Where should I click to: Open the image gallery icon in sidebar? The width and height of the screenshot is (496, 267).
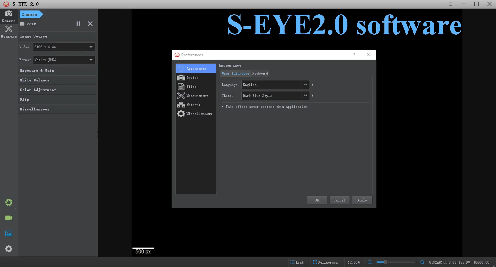coord(9,233)
